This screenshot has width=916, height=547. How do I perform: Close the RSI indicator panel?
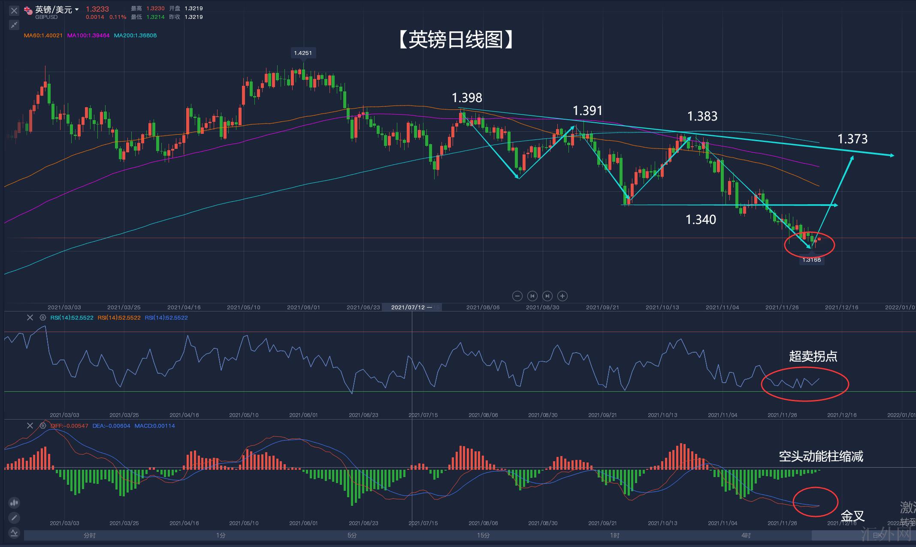coord(30,317)
